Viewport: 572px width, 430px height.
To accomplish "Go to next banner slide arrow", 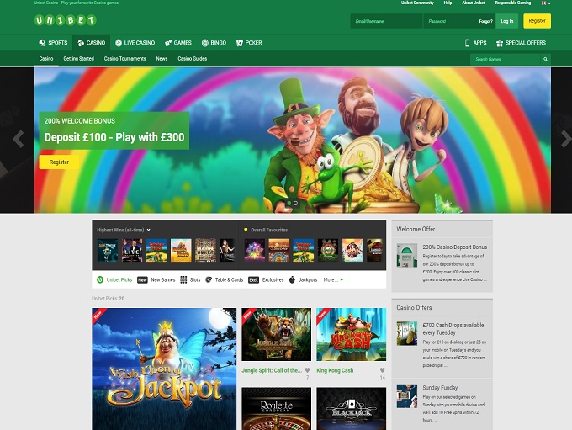I will pos(565,139).
